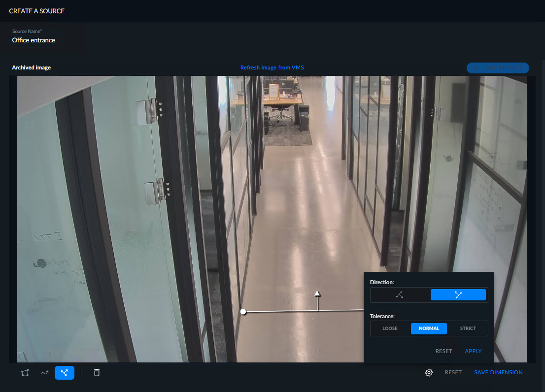
Task: Select the line crossing tool
Action: [64, 373]
